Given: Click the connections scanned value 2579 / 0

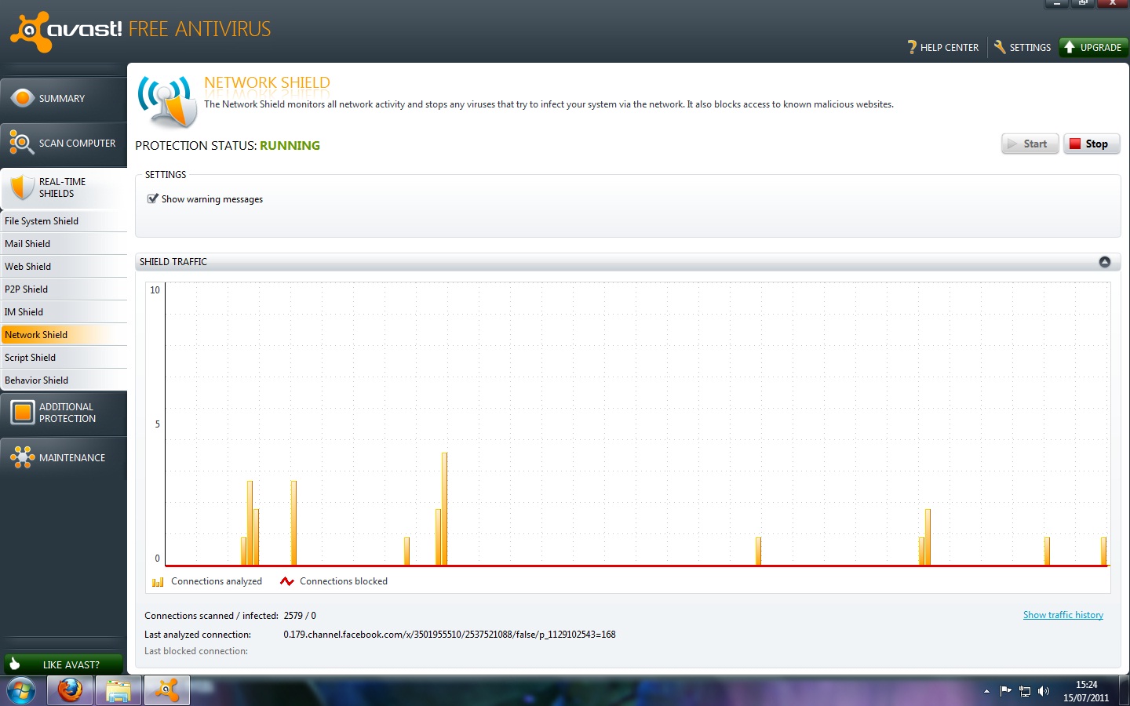Looking at the screenshot, I should 300,616.
